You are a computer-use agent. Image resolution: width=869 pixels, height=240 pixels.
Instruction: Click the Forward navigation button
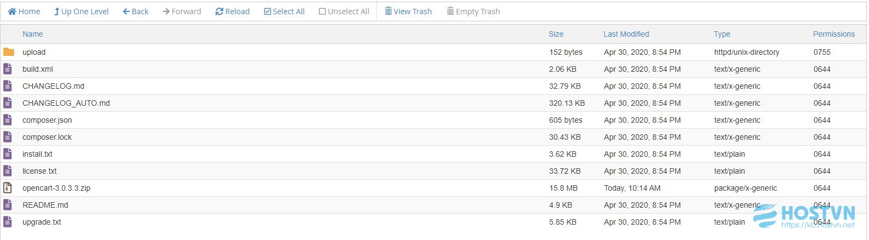click(182, 12)
